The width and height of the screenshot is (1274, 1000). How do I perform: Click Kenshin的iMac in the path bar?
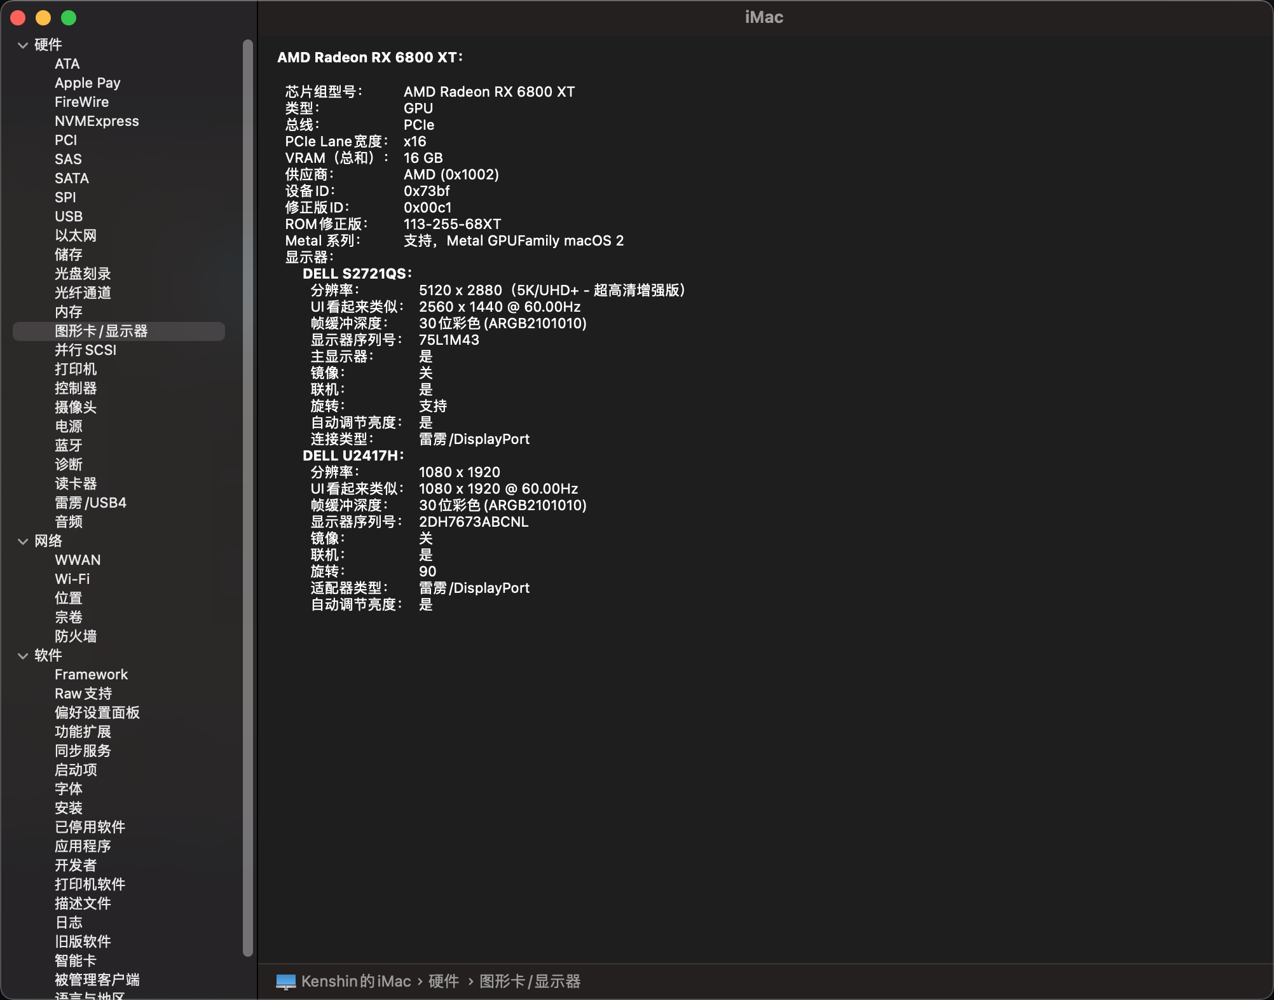(356, 982)
